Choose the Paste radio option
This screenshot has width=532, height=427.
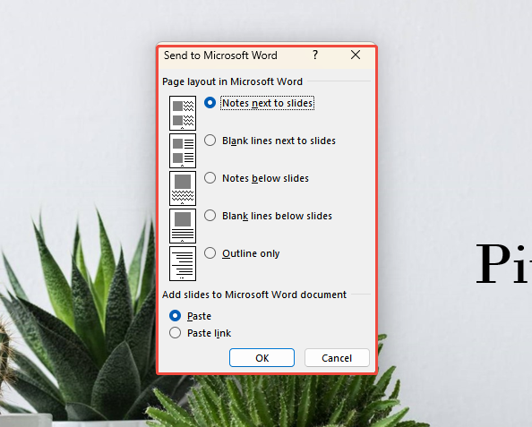pos(175,316)
